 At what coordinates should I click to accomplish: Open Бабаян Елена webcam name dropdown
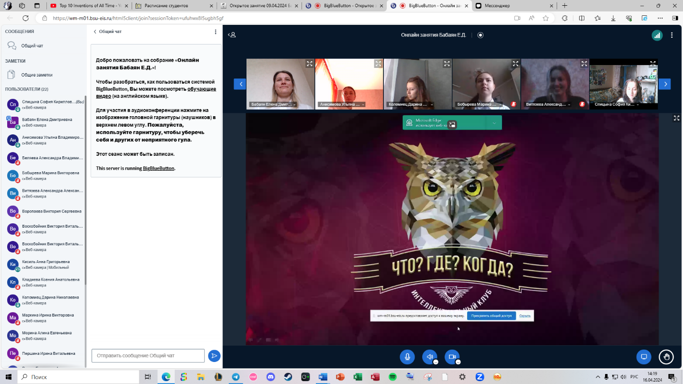click(273, 104)
